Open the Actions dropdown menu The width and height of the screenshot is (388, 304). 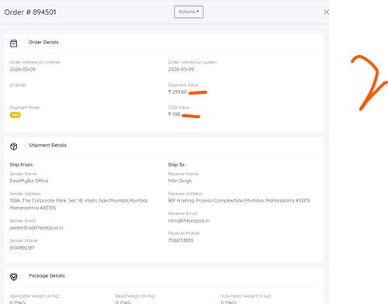click(189, 12)
